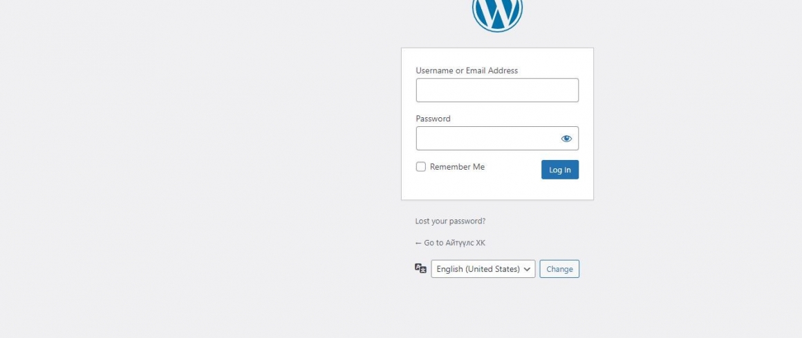802x338 pixels.
Task: Click the text English (United States)
Action: (x=478, y=269)
